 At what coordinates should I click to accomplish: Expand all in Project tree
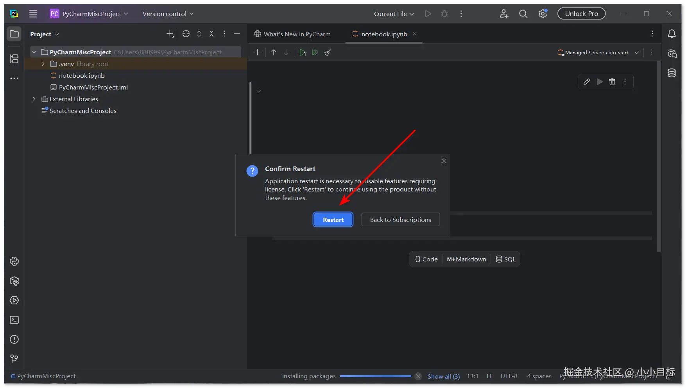[x=199, y=34]
